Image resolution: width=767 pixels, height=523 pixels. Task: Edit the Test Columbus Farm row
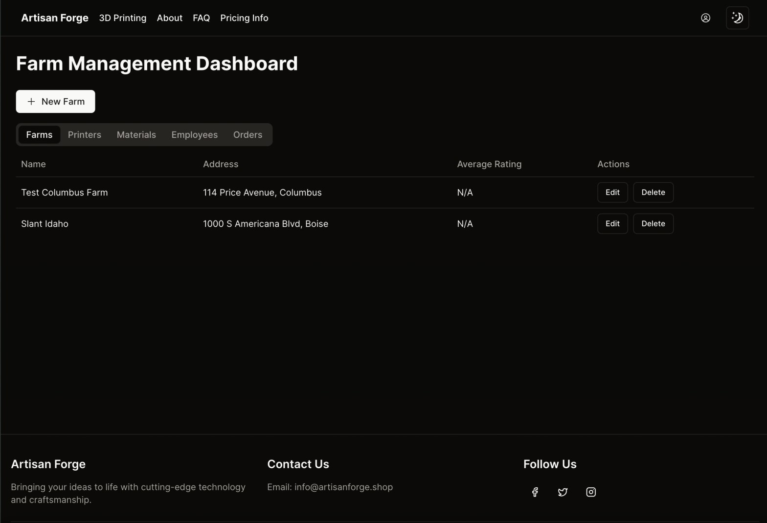tap(612, 192)
